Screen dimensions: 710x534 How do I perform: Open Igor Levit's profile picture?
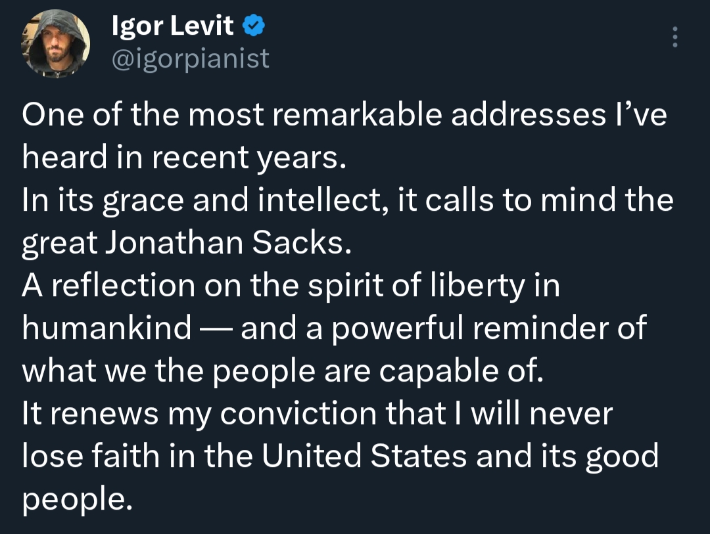[56, 44]
